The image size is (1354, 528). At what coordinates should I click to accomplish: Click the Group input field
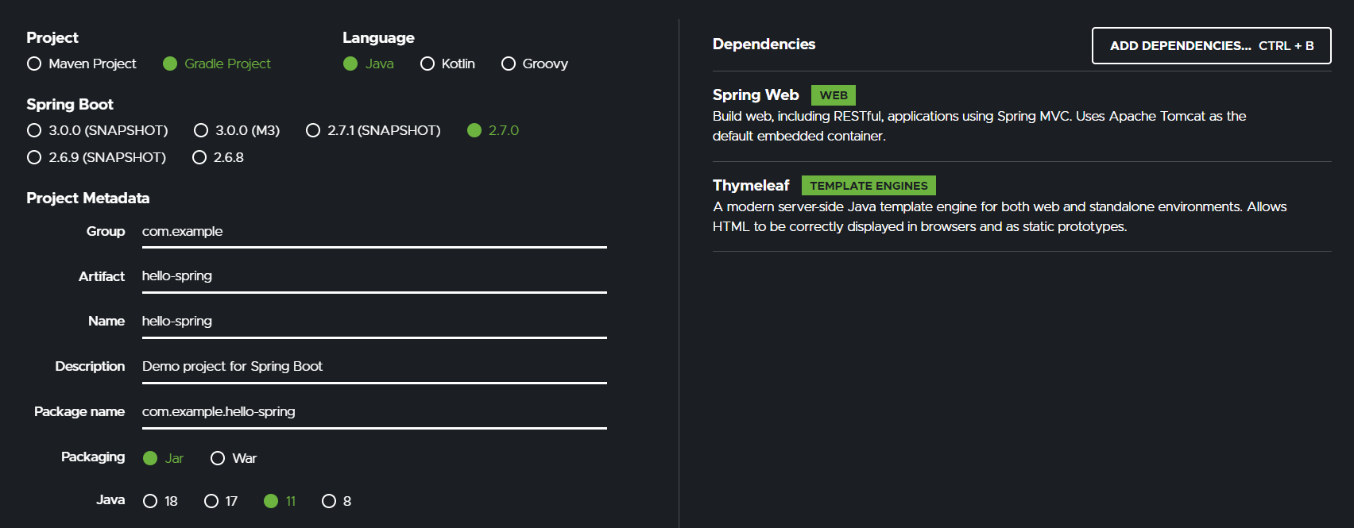click(373, 232)
